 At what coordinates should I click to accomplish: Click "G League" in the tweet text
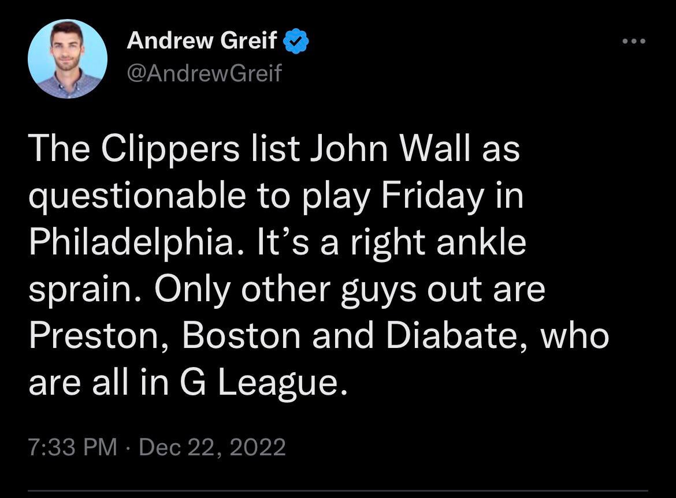(x=265, y=383)
